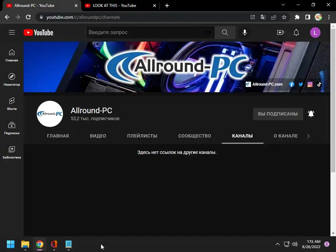
Task: Share this page icon in address bar
Action: pyautogui.click(x=274, y=17)
